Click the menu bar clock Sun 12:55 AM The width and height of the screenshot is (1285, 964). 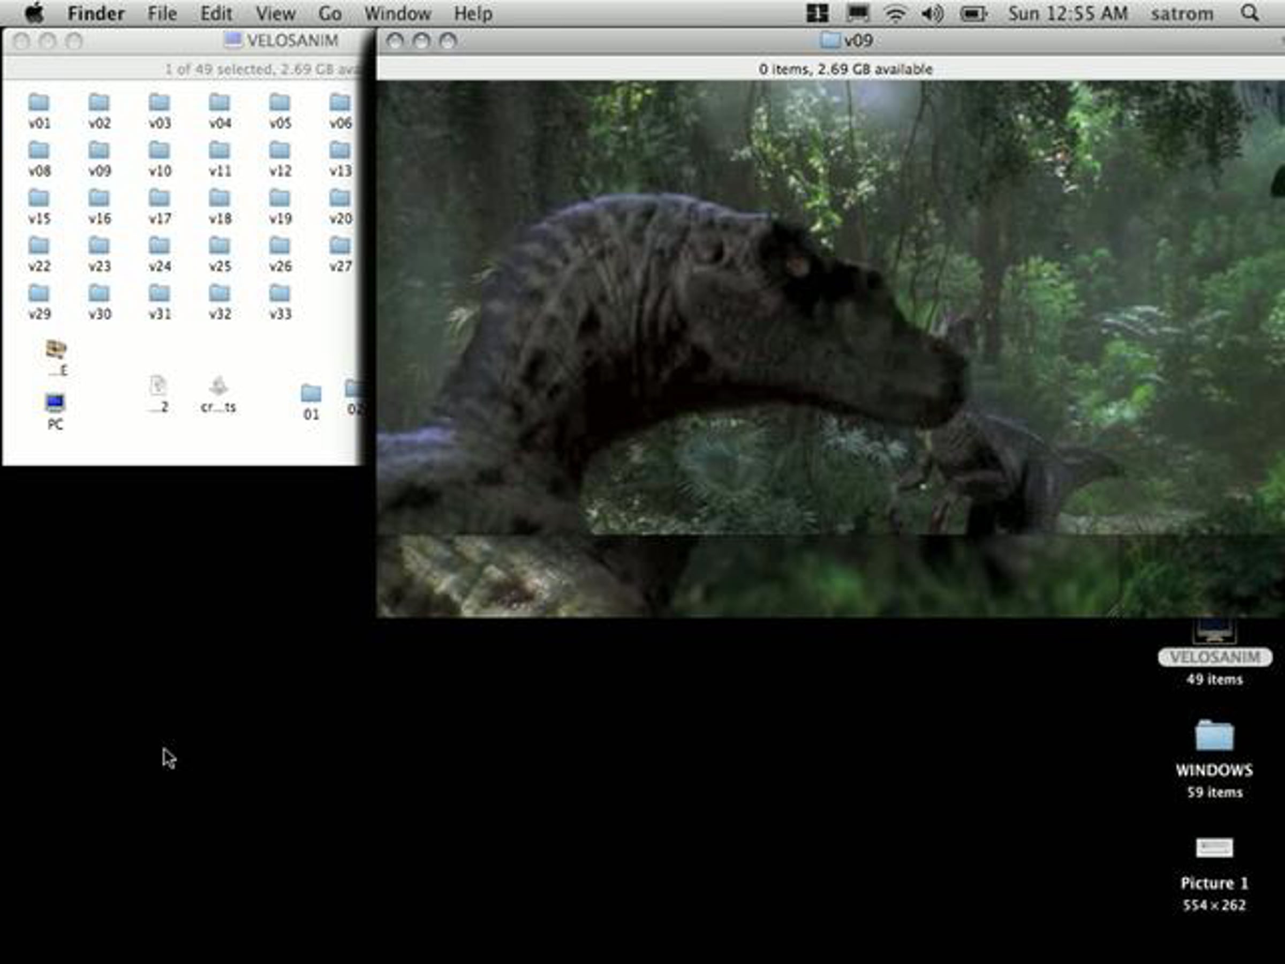pyautogui.click(x=1068, y=13)
